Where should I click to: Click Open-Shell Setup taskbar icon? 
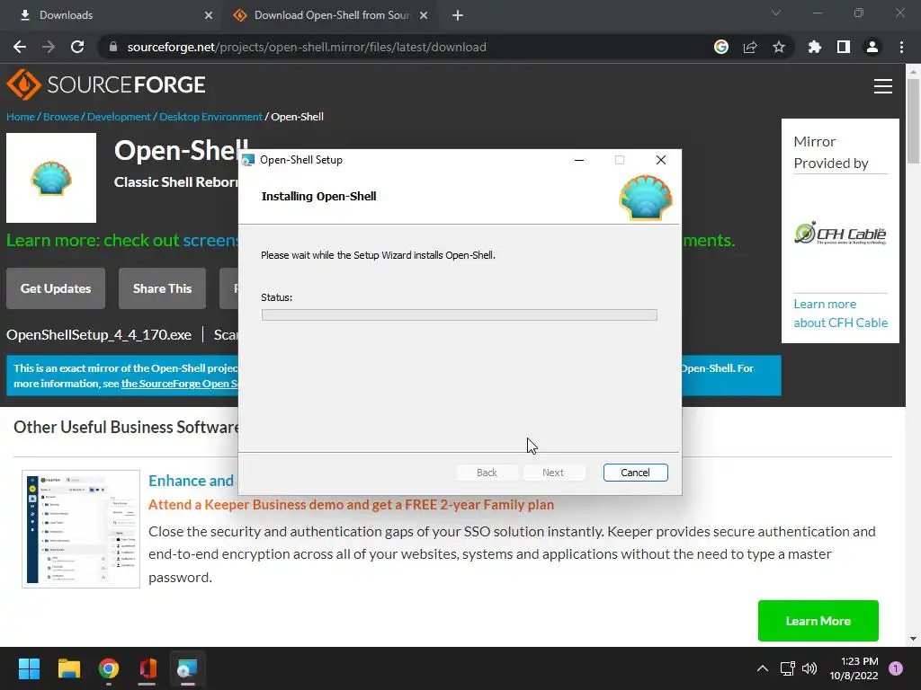pos(187,668)
